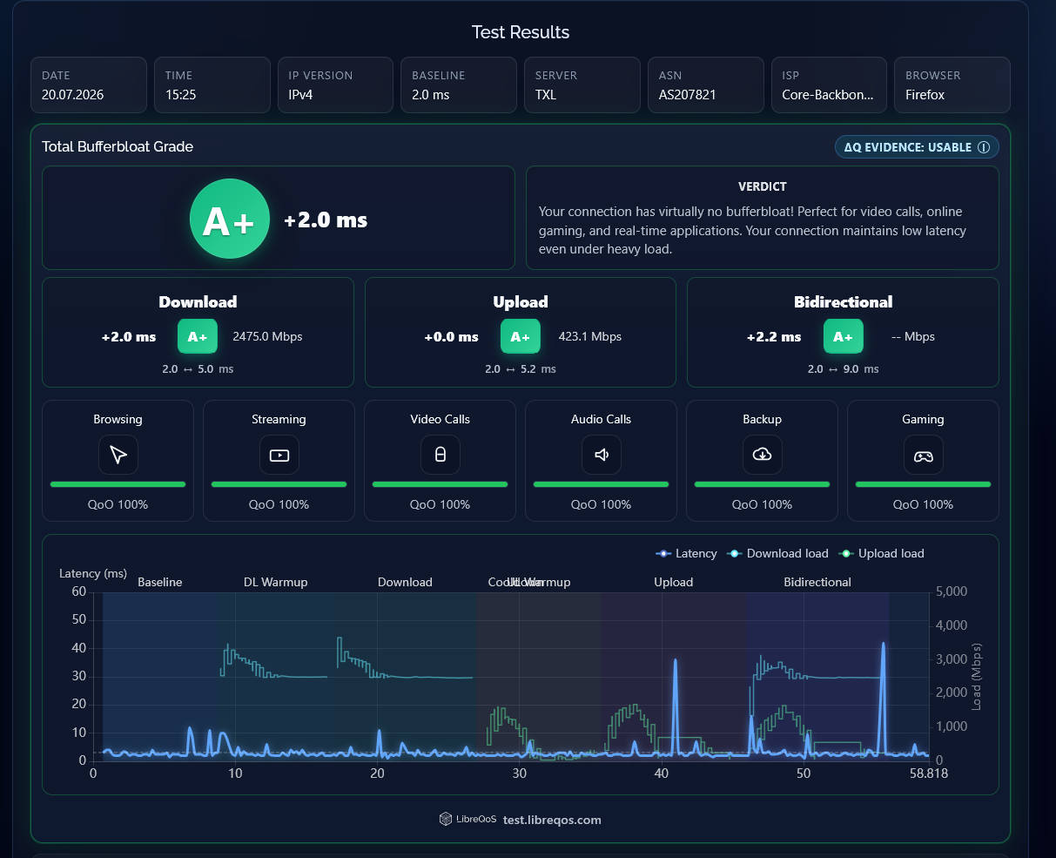
Task: Click the Bidirectional phase label on chart
Action: pyautogui.click(x=817, y=582)
